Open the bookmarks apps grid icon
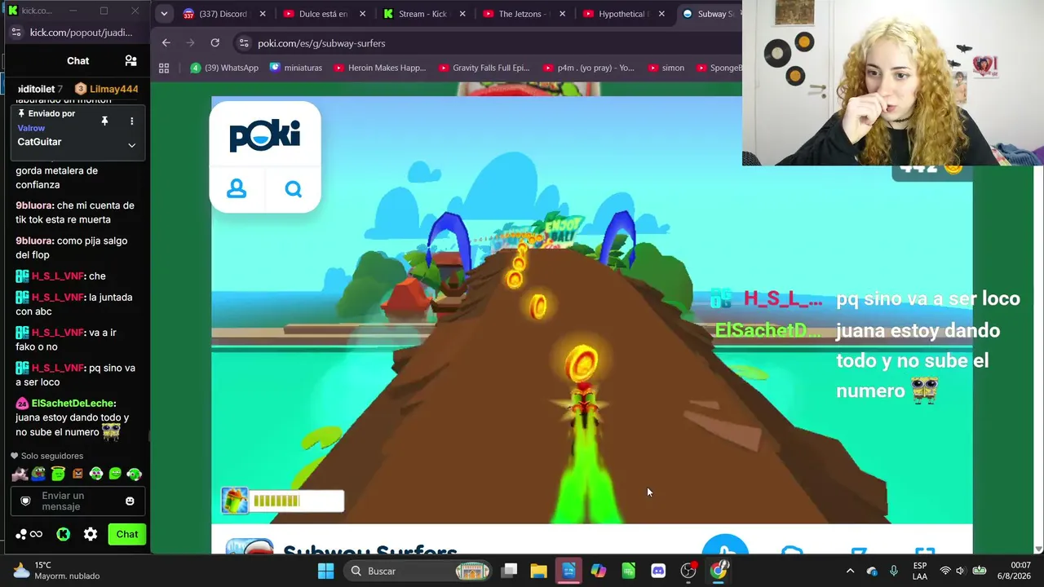1044x587 pixels. (x=164, y=68)
